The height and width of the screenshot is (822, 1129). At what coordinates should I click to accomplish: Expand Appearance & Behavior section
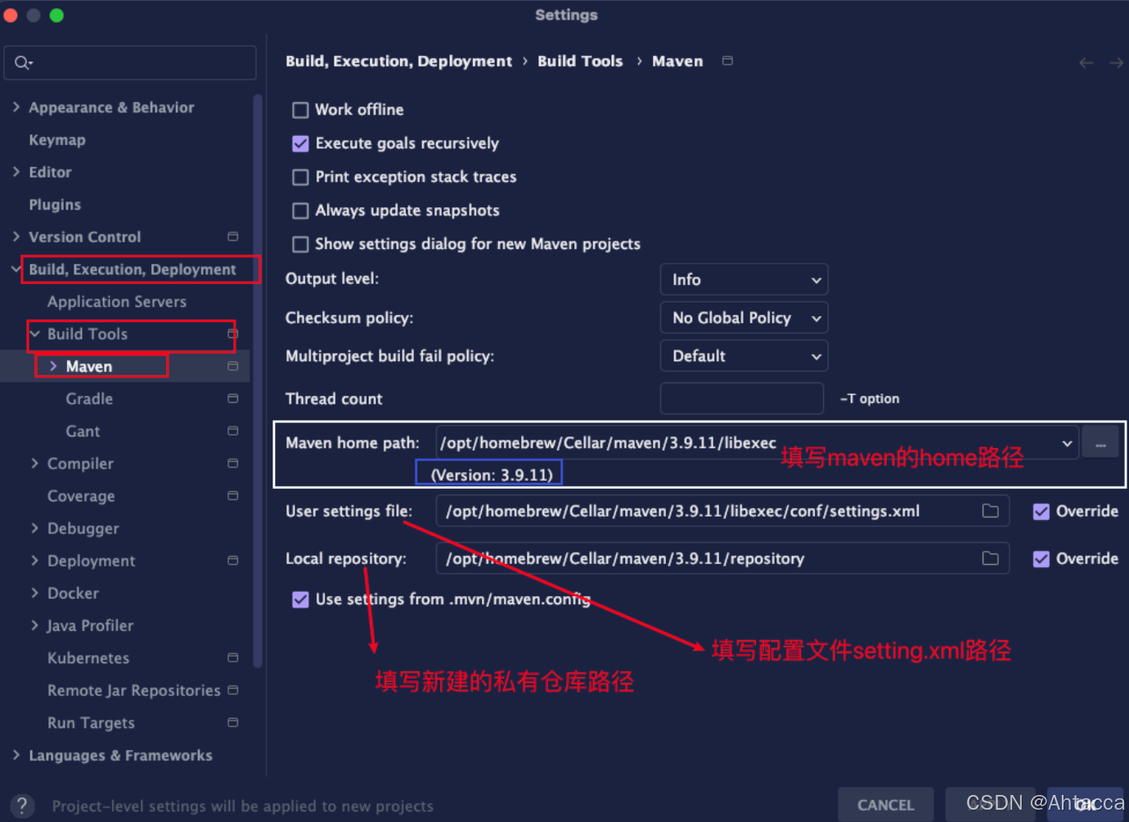point(16,106)
